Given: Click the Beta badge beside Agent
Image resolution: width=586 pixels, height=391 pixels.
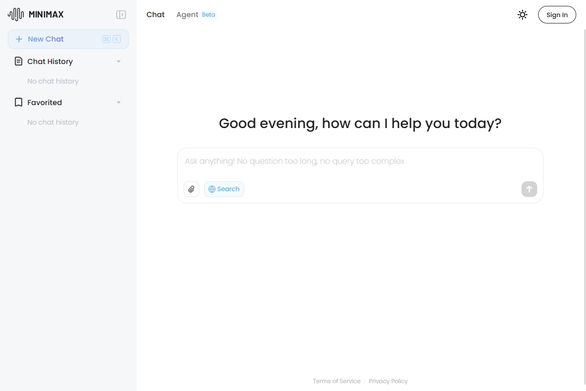Looking at the screenshot, I should pyautogui.click(x=209, y=15).
